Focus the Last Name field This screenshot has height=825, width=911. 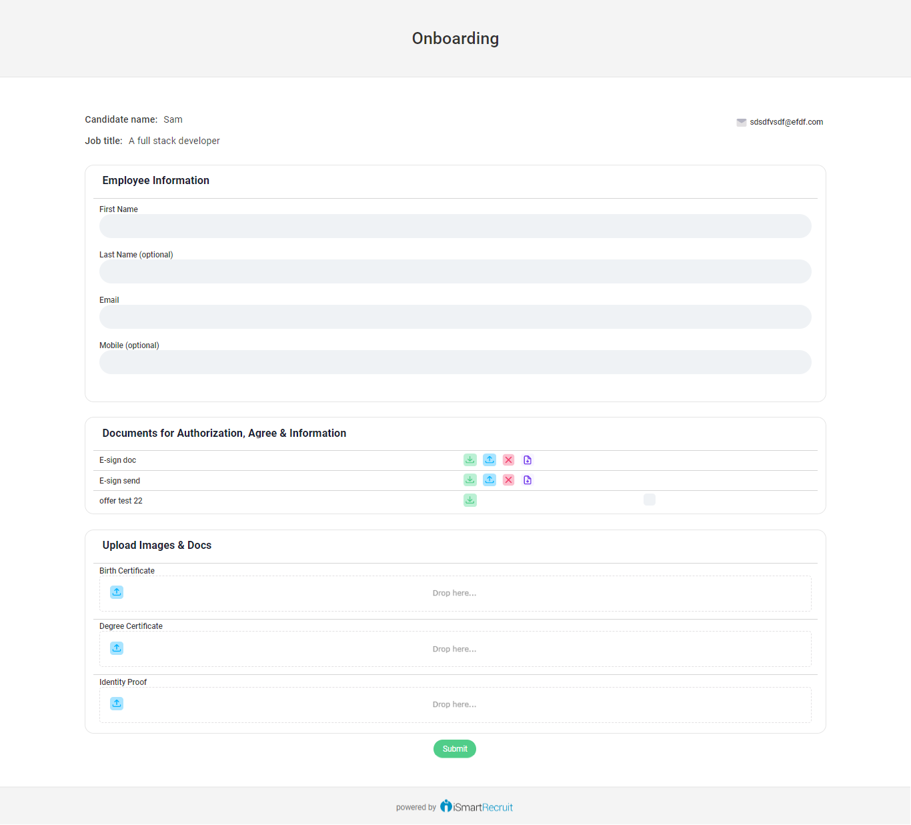click(x=455, y=271)
